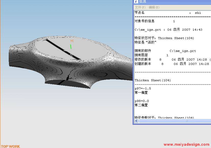Click the horizontal scrollbar thumb grip
The image size is (211, 148).
[187, 121]
